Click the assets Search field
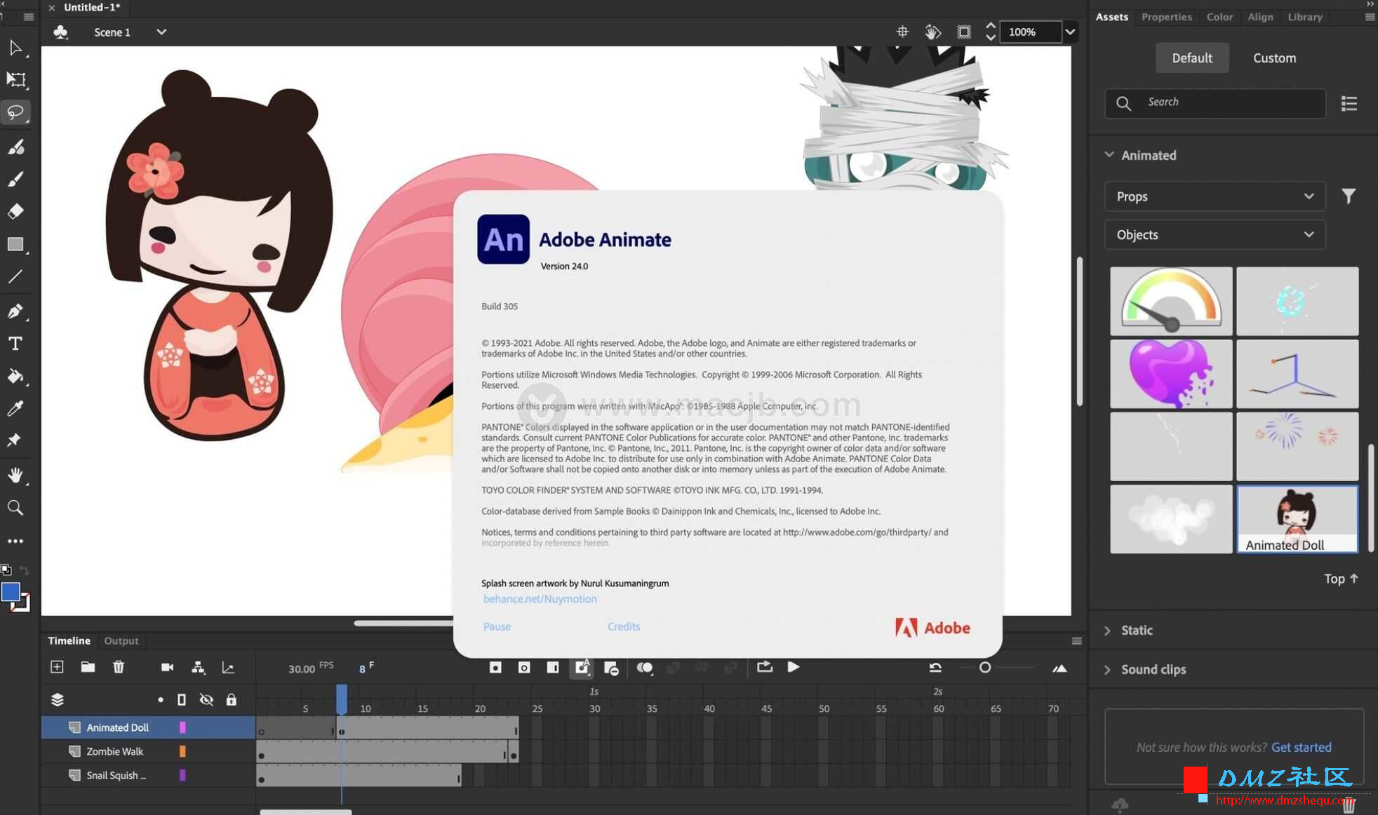1378x815 pixels. click(x=1215, y=103)
